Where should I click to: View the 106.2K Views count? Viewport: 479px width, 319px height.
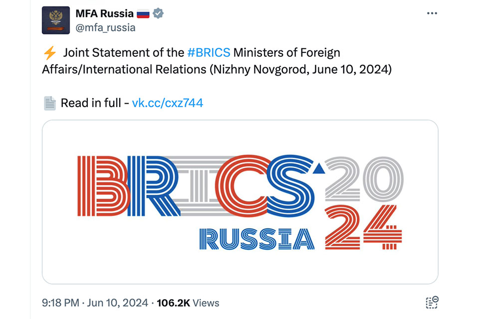(x=188, y=303)
